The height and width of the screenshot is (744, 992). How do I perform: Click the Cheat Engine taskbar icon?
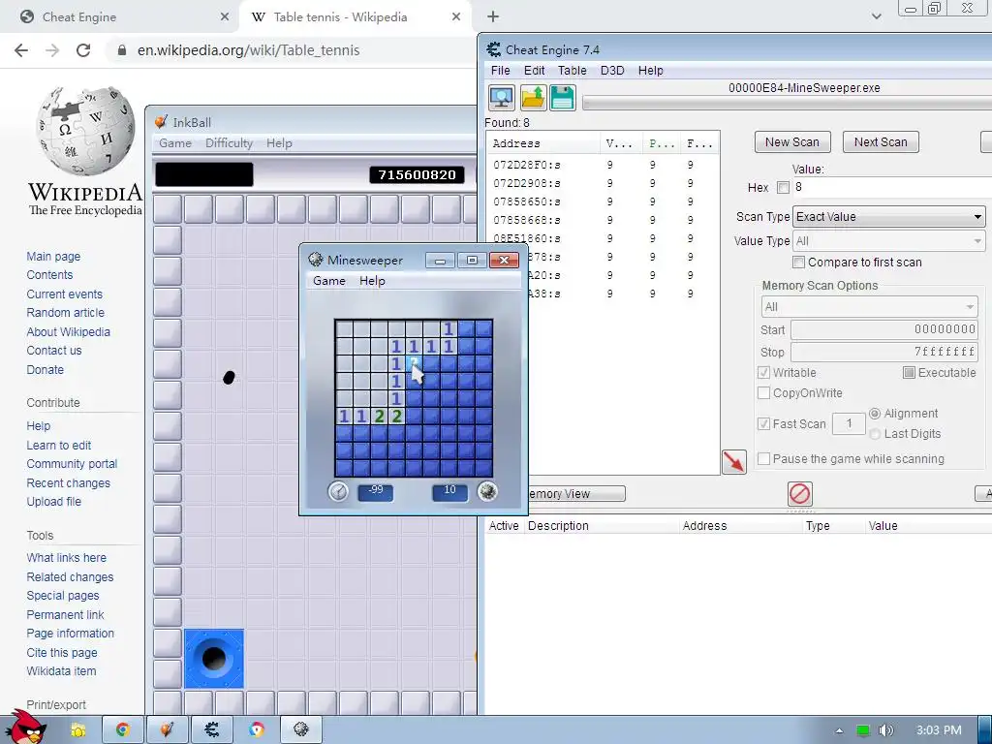tap(212, 730)
